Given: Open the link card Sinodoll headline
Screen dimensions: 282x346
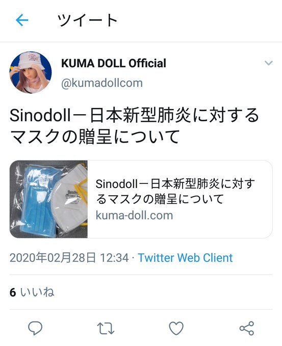Looking at the screenshot, I should [x=175, y=191].
